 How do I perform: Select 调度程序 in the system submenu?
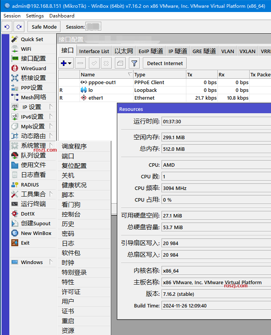[84, 146]
